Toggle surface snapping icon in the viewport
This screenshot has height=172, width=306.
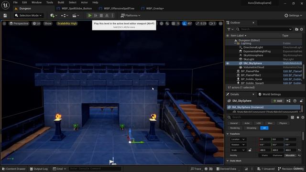tap(167, 23)
